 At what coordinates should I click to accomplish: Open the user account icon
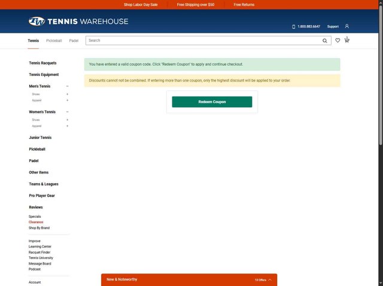(347, 26)
